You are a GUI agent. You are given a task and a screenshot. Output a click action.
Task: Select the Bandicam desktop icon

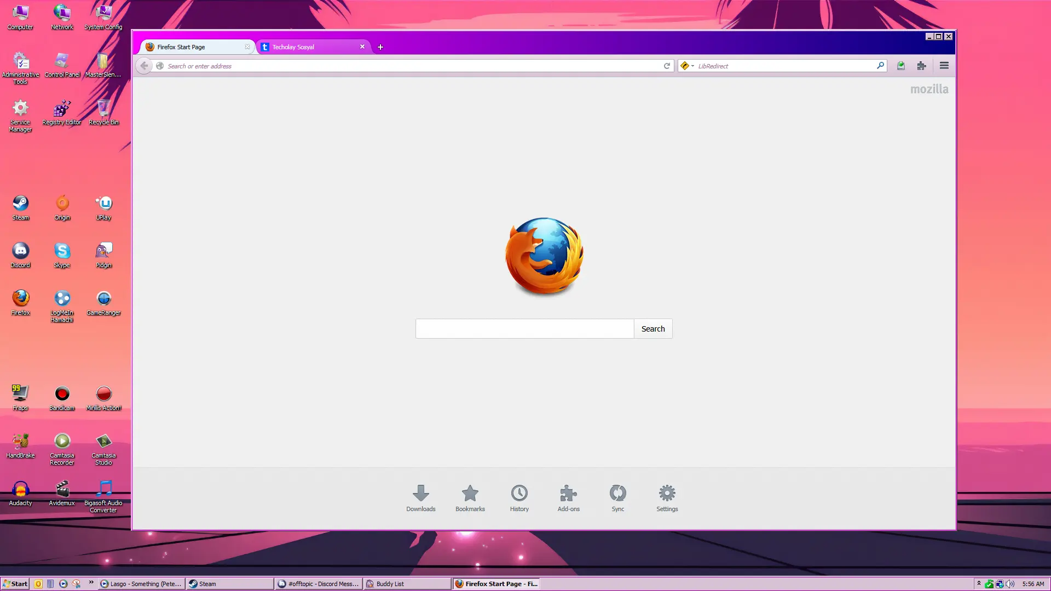point(62,398)
